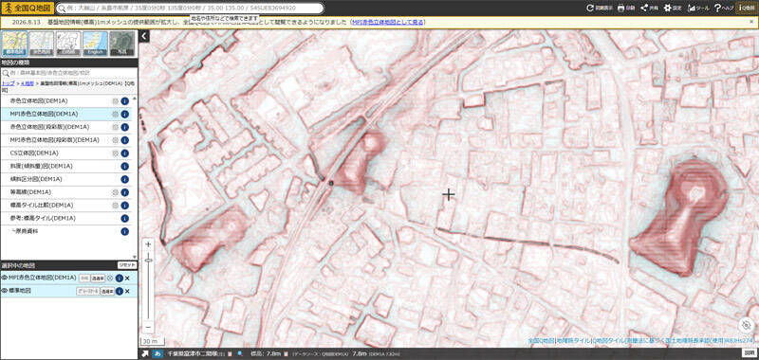Viewport: 759px width, 360px height.
Task: Remove selected MPI赤色立体地図(DEM1A) layer
Action: pyautogui.click(x=127, y=278)
